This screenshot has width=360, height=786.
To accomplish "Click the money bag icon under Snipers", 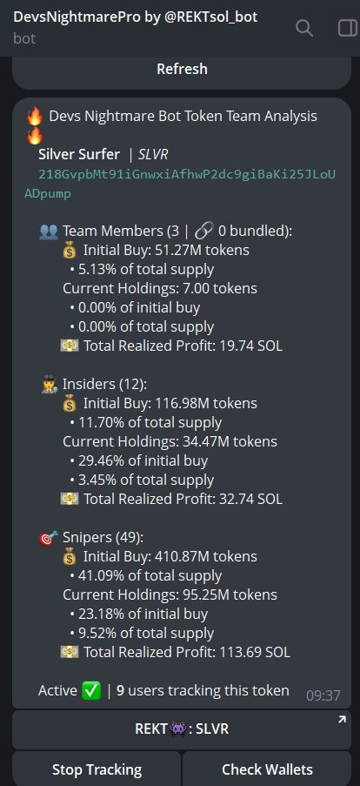I will [70, 557].
